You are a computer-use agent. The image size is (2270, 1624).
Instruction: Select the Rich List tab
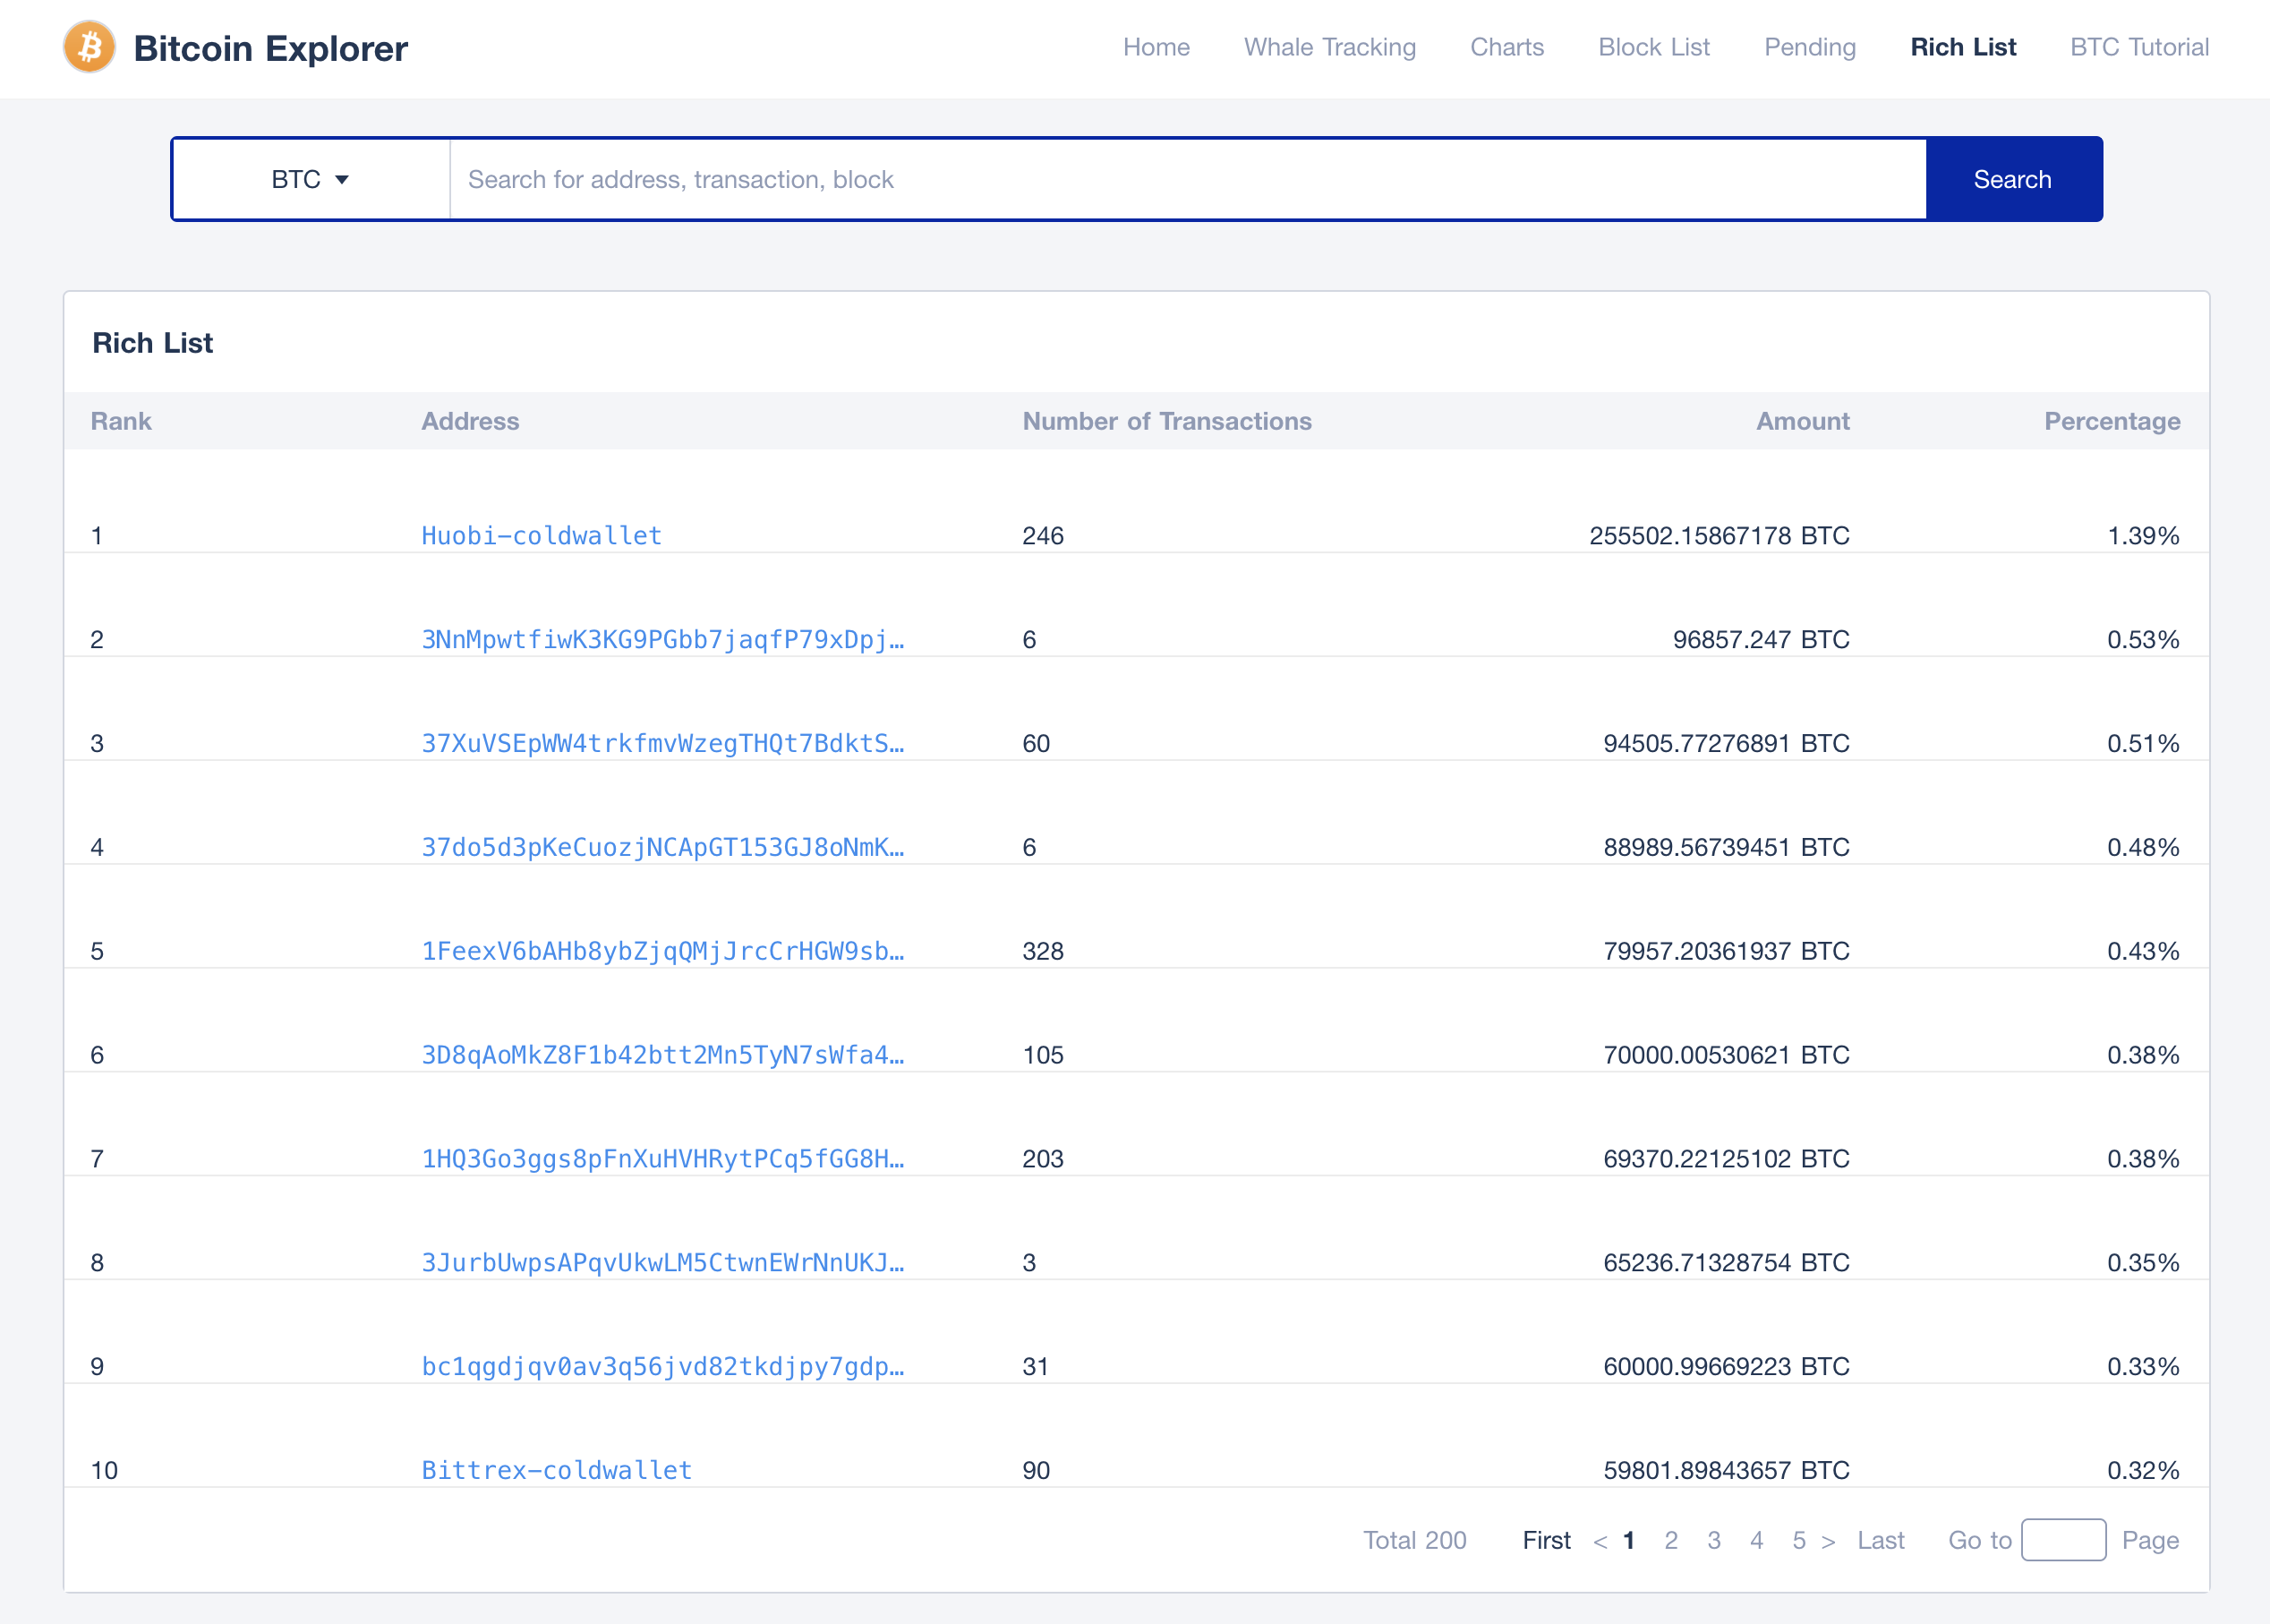1964,47
